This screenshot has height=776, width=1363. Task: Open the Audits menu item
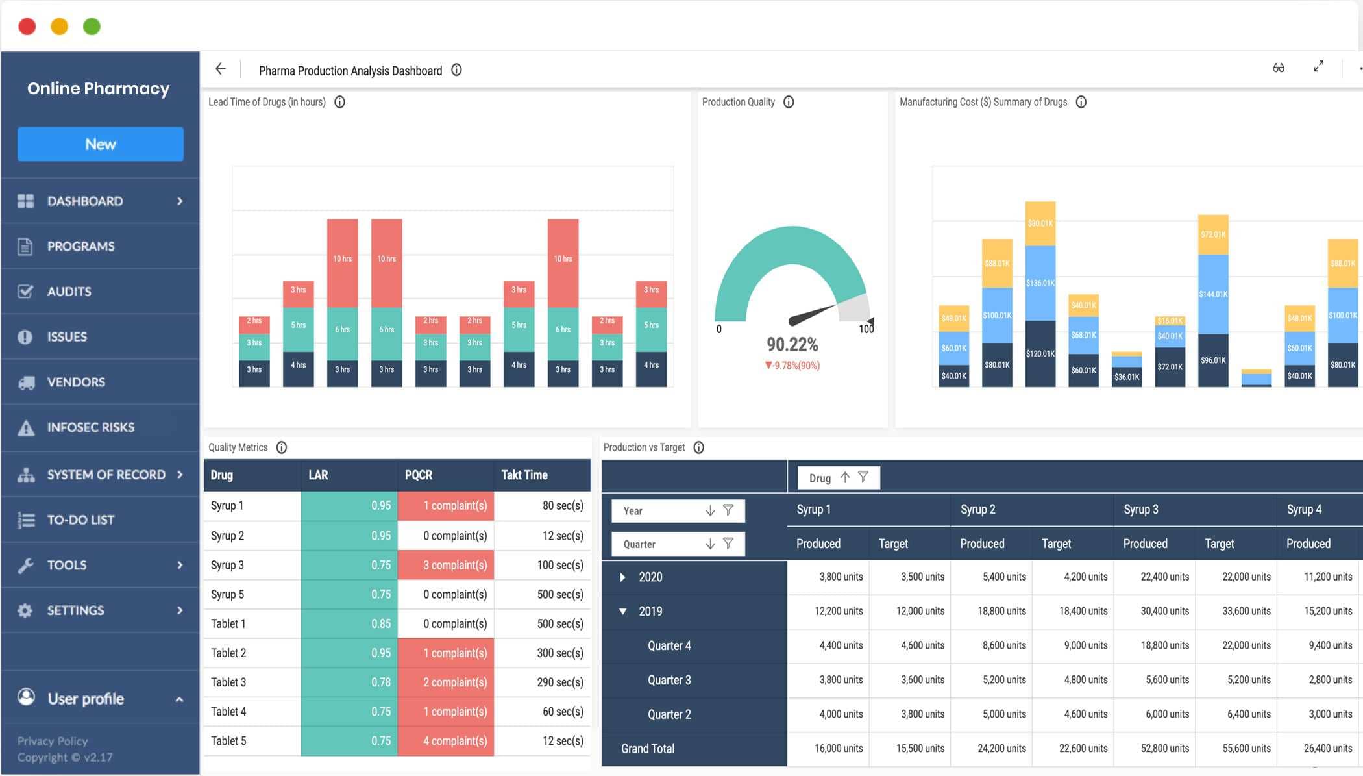[69, 292]
